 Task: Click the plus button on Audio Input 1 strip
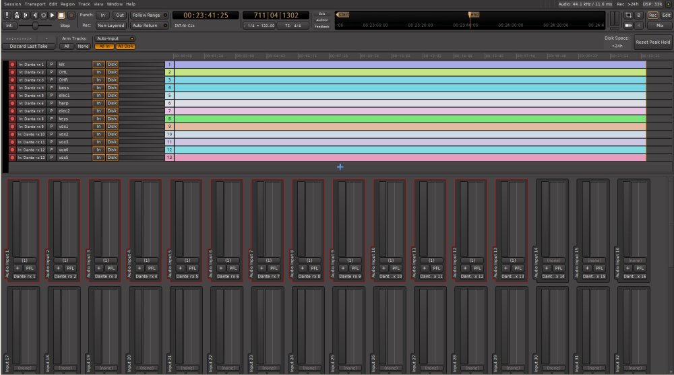pyautogui.click(x=18, y=268)
